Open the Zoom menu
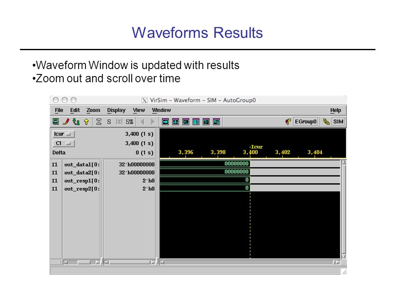Image resolution: width=395 pixels, height=296 pixels. point(93,110)
